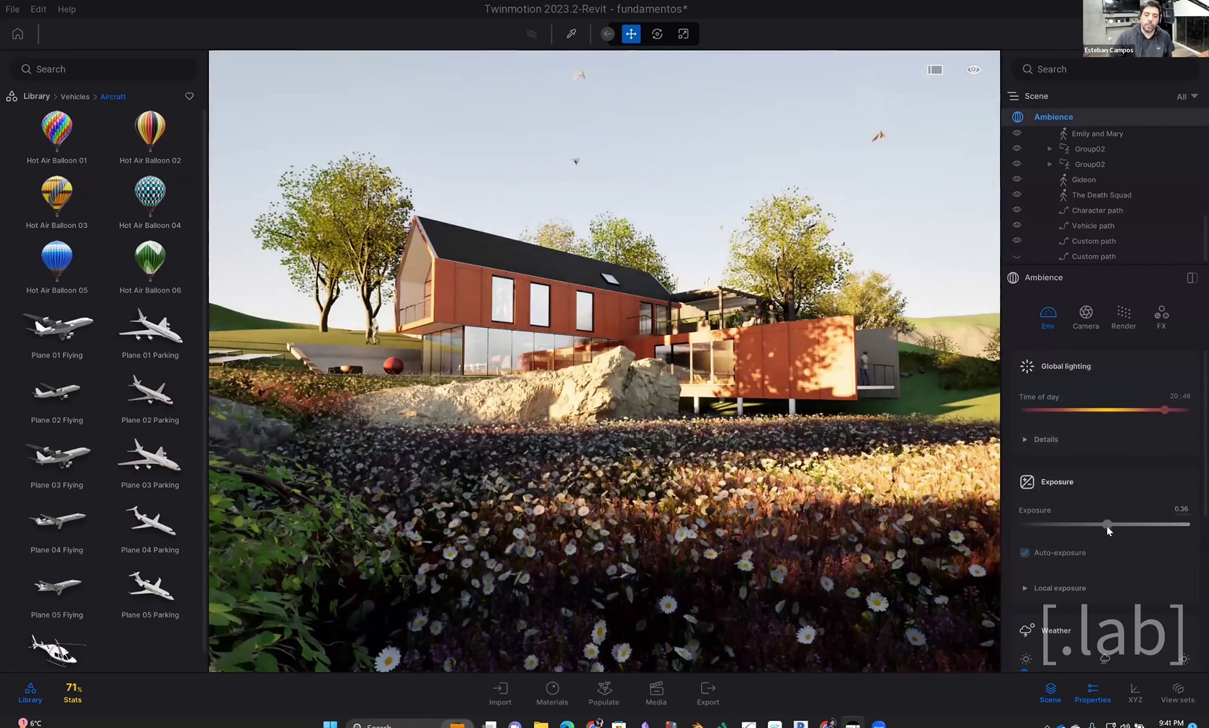
Task: Hide the Gideon character in scene
Action: point(1016,179)
